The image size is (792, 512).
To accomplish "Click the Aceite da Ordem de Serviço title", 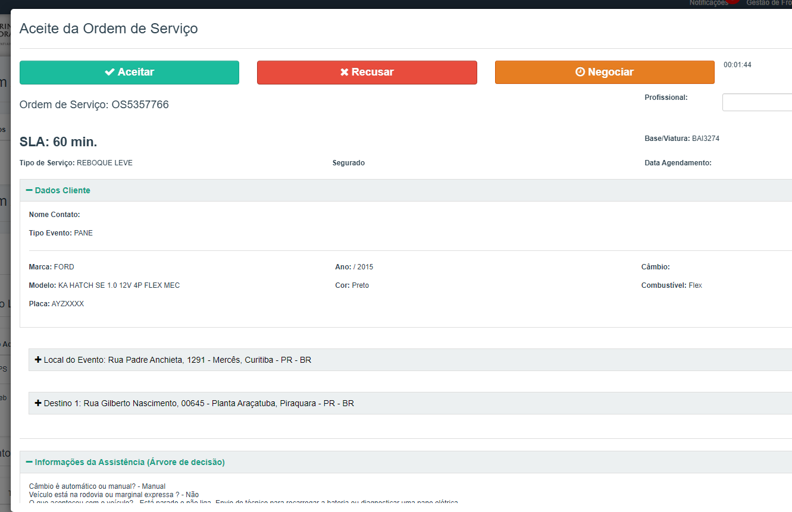I will [x=109, y=28].
